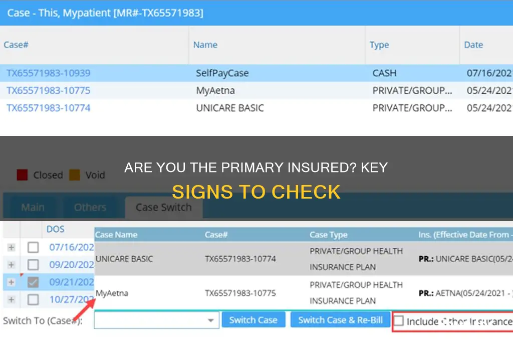The image size is (513, 341).
Task: Click TX65571983-10775 in dropdown list
Action: tap(240, 293)
